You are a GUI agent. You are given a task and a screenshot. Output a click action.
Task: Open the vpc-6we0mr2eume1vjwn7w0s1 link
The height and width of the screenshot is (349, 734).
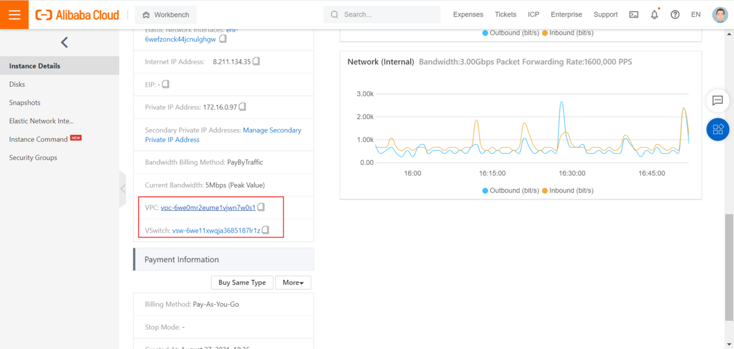[208, 208]
